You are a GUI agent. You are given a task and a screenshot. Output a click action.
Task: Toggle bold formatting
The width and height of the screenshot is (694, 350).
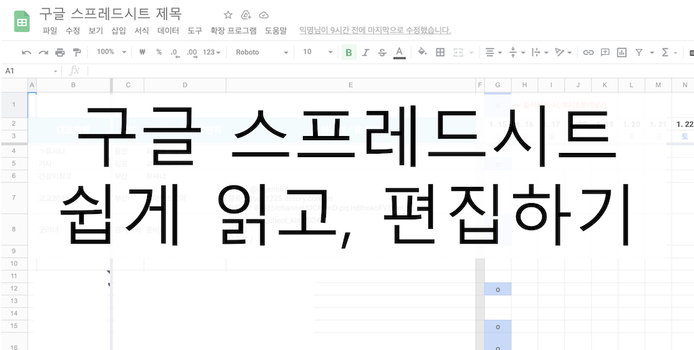[x=349, y=53]
